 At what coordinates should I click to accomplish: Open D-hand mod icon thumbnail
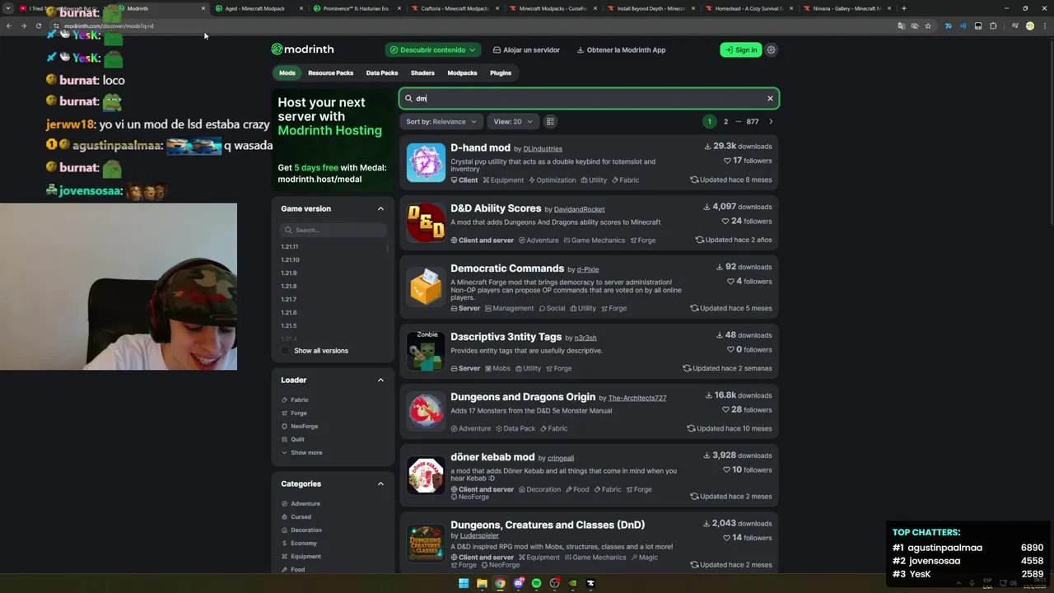click(426, 162)
